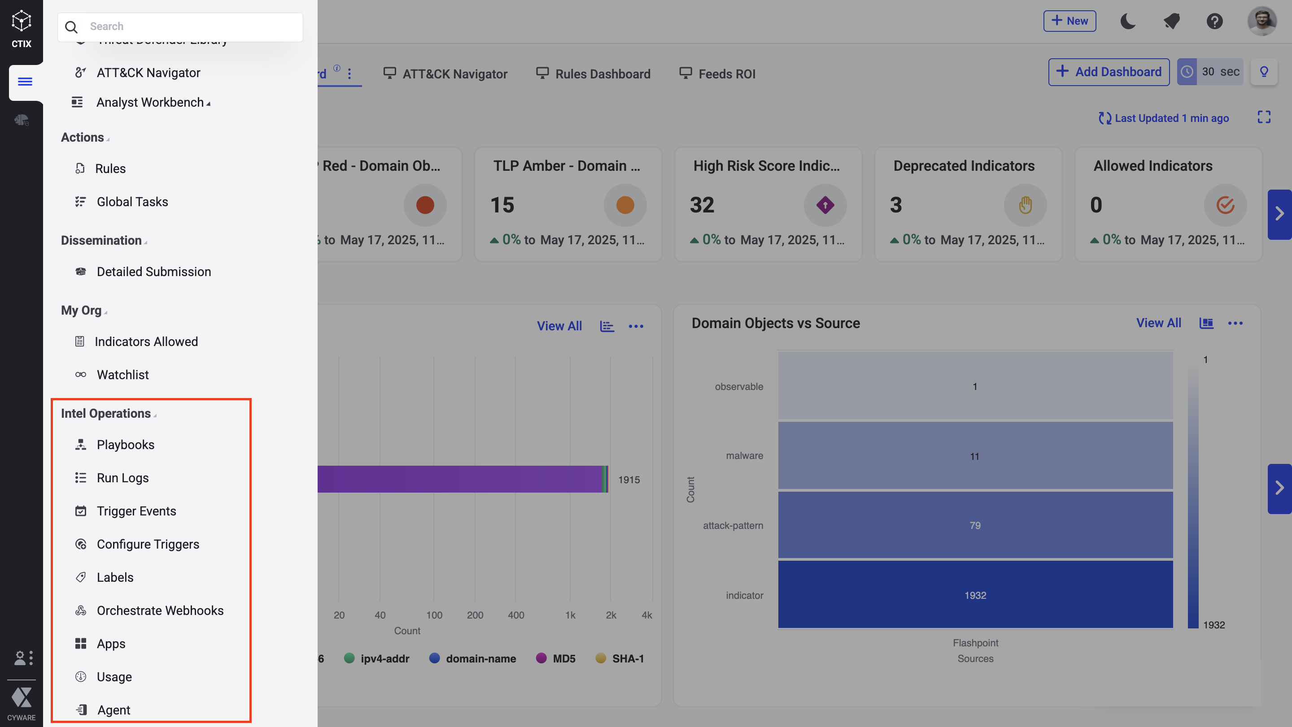This screenshot has height=727, width=1292.
Task: Open Playbooks from the menu
Action: pyautogui.click(x=126, y=445)
